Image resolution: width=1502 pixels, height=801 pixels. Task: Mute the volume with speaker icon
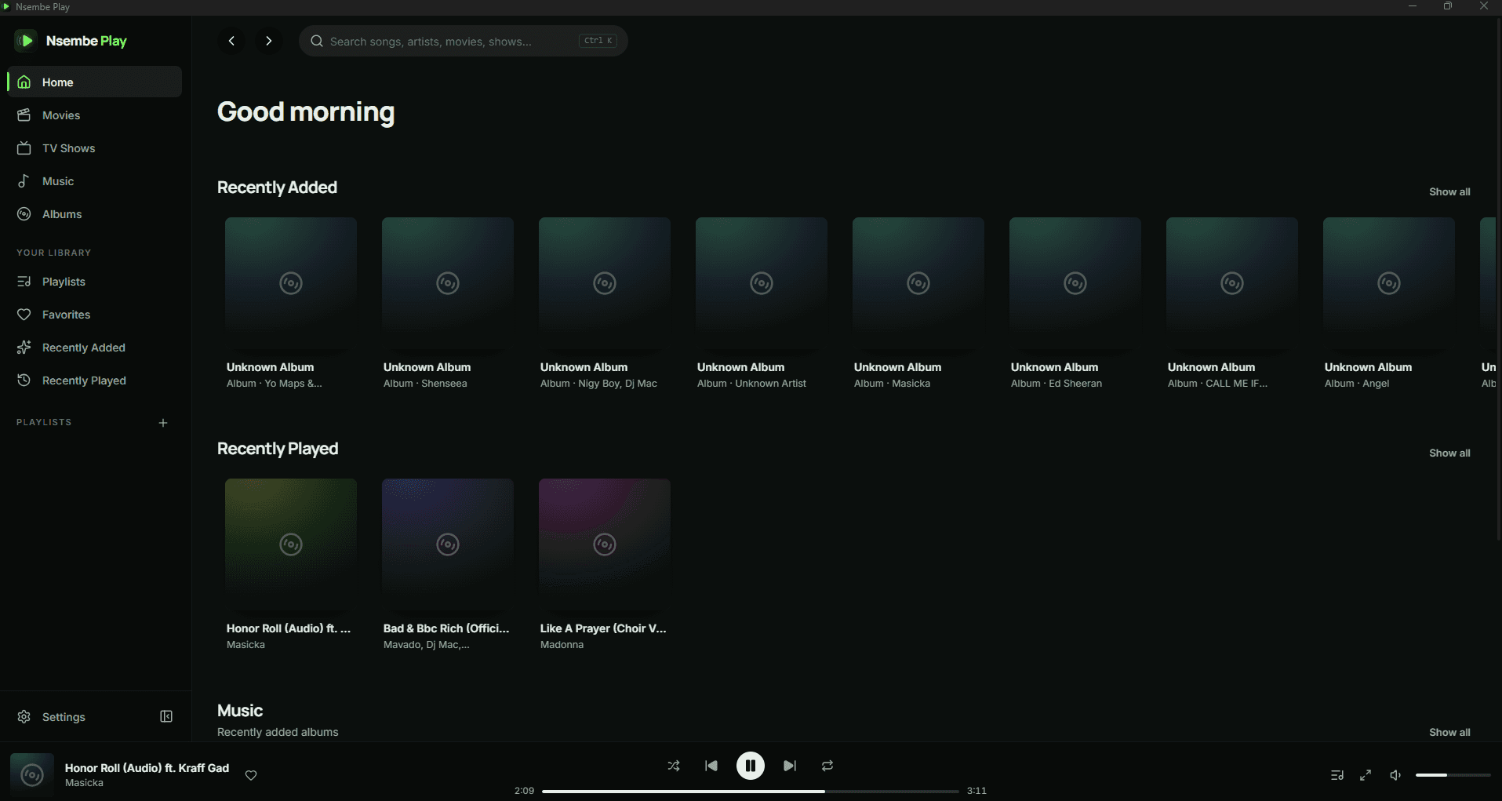point(1395,775)
